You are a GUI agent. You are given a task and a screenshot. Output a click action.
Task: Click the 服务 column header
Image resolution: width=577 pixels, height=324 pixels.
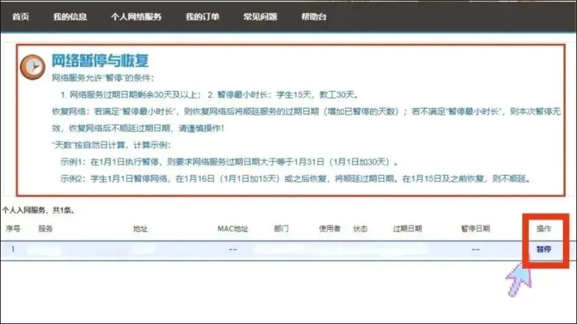45,229
